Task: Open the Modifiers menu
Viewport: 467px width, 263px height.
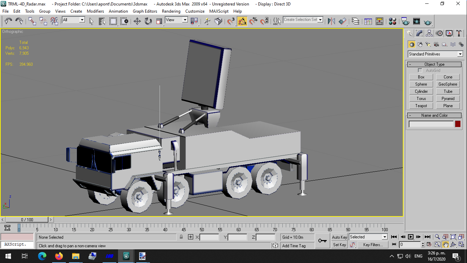Action: [x=95, y=11]
